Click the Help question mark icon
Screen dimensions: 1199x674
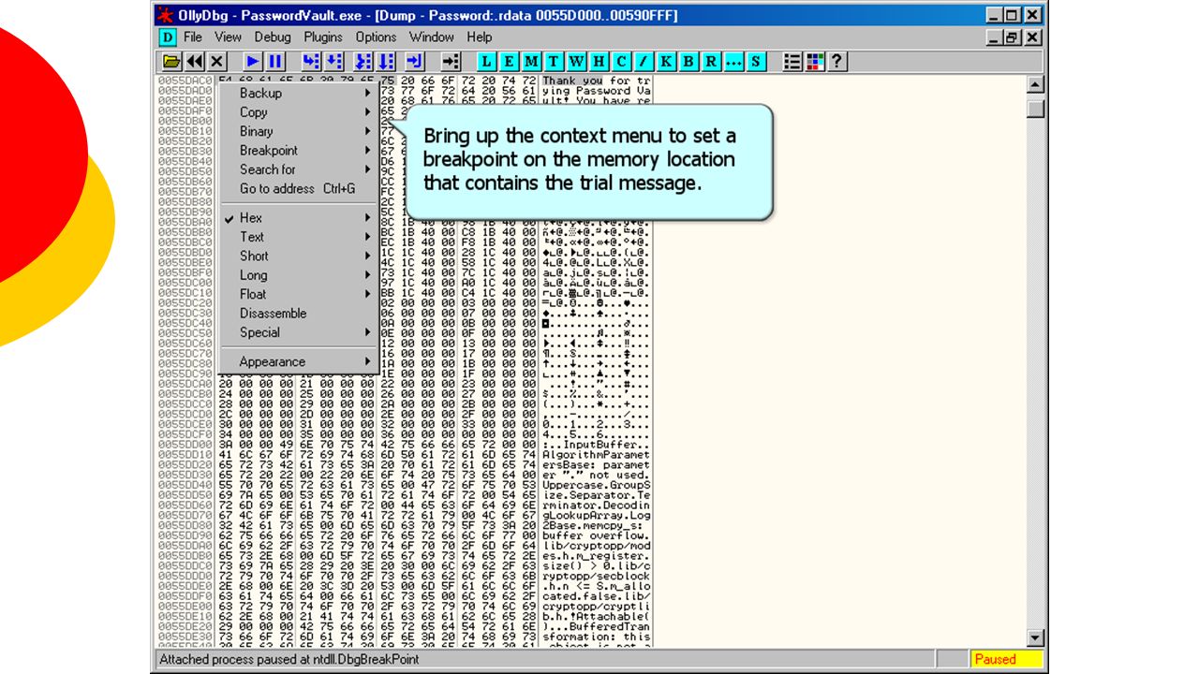[837, 62]
